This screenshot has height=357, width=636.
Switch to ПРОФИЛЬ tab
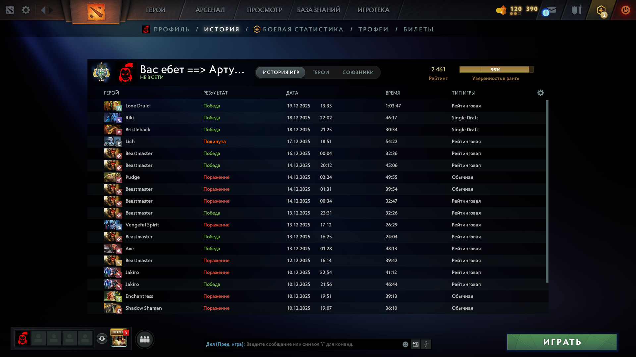coord(171,29)
